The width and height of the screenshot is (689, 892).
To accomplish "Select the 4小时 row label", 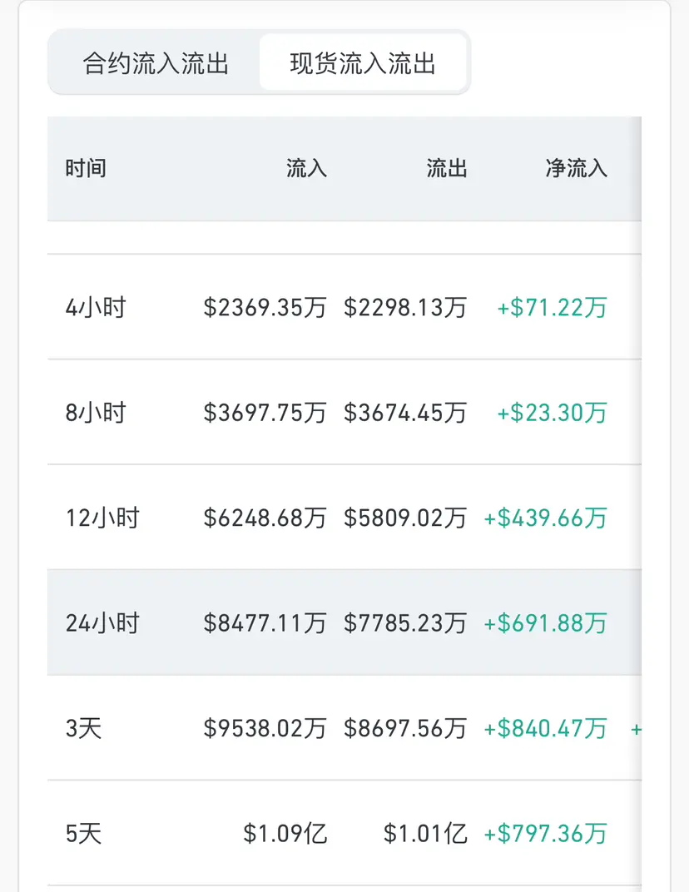I will click(x=96, y=307).
